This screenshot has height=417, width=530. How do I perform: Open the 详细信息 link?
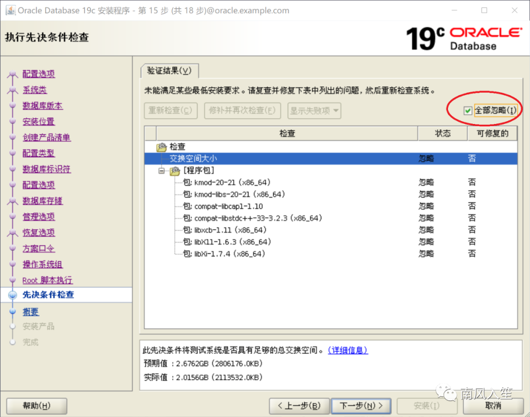tap(348, 350)
